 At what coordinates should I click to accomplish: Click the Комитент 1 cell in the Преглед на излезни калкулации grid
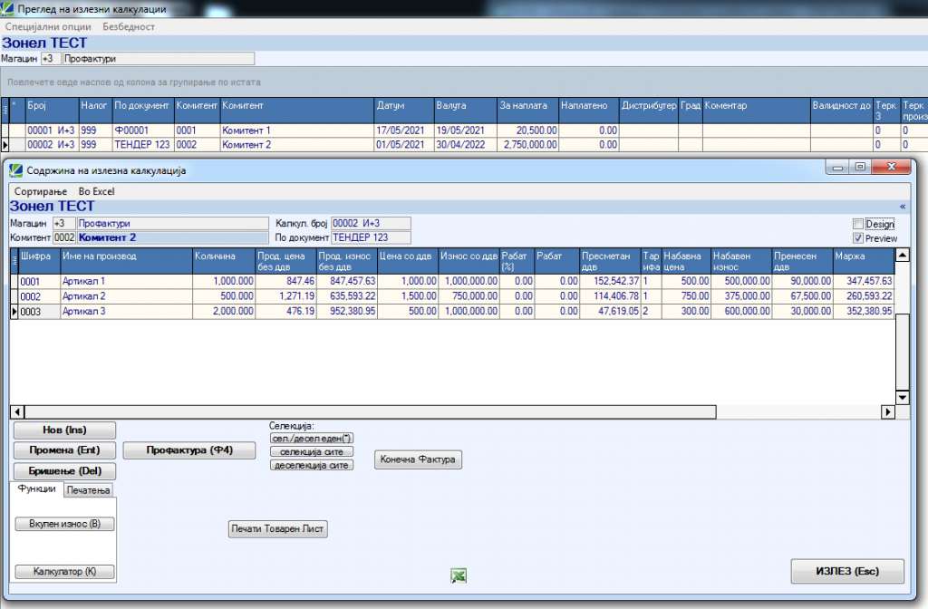(x=297, y=130)
